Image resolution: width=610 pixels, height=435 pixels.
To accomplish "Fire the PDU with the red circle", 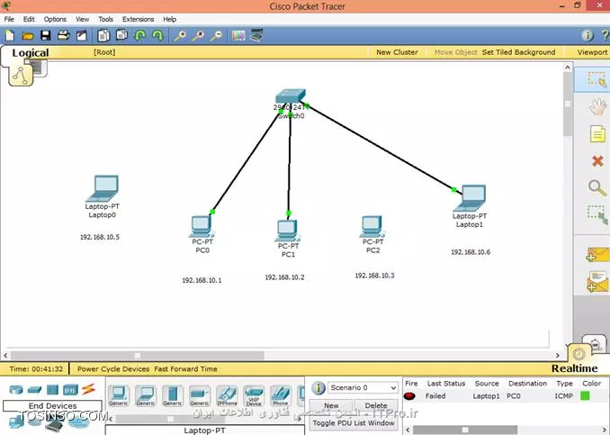I will [x=409, y=396].
